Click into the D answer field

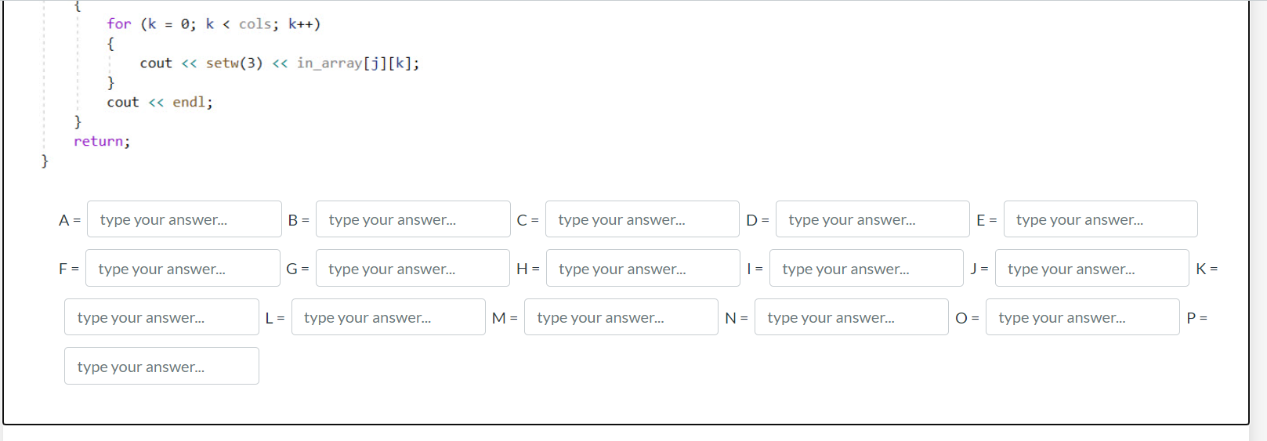click(873, 219)
